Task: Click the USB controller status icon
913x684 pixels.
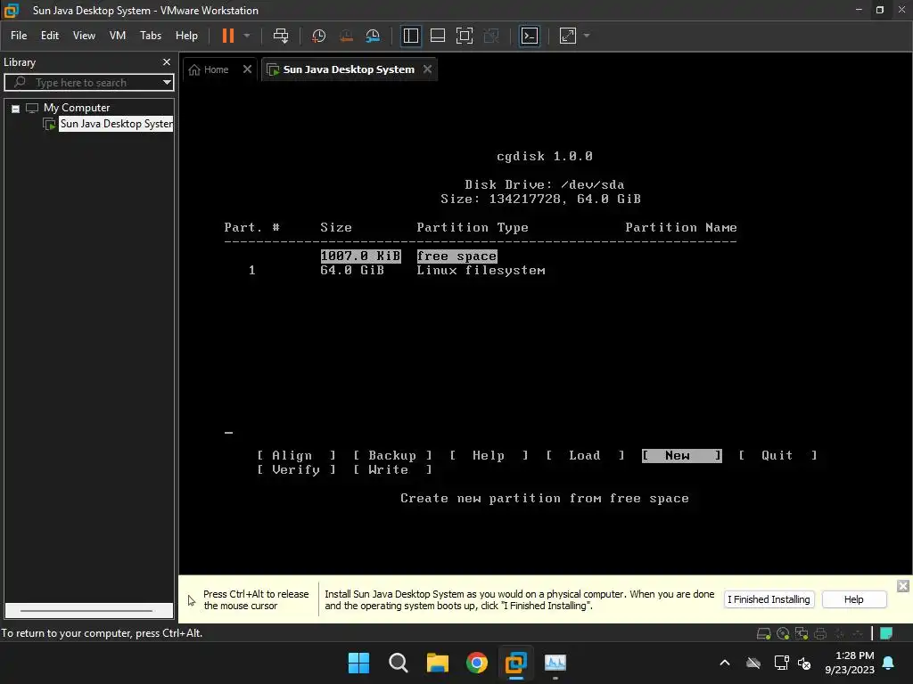Action: pyautogui.click(x=858, y=633)
